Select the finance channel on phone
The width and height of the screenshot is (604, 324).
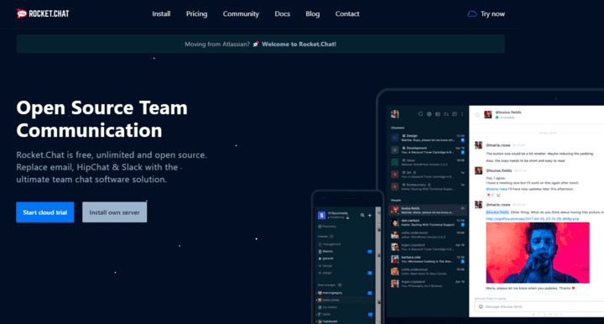(345, 251)
